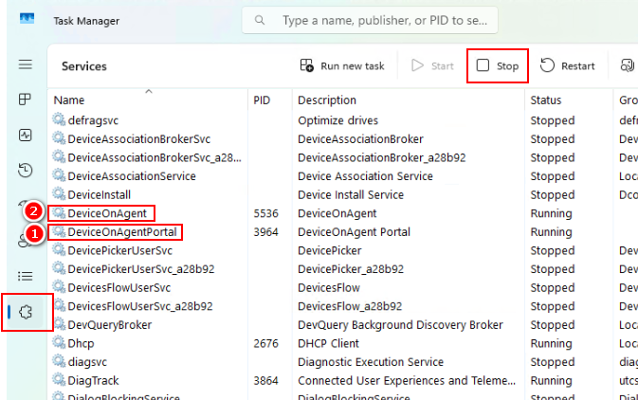Select the defragsvc service entry
The width and height of the screenshot is (638, 400).
pos(91,120)
